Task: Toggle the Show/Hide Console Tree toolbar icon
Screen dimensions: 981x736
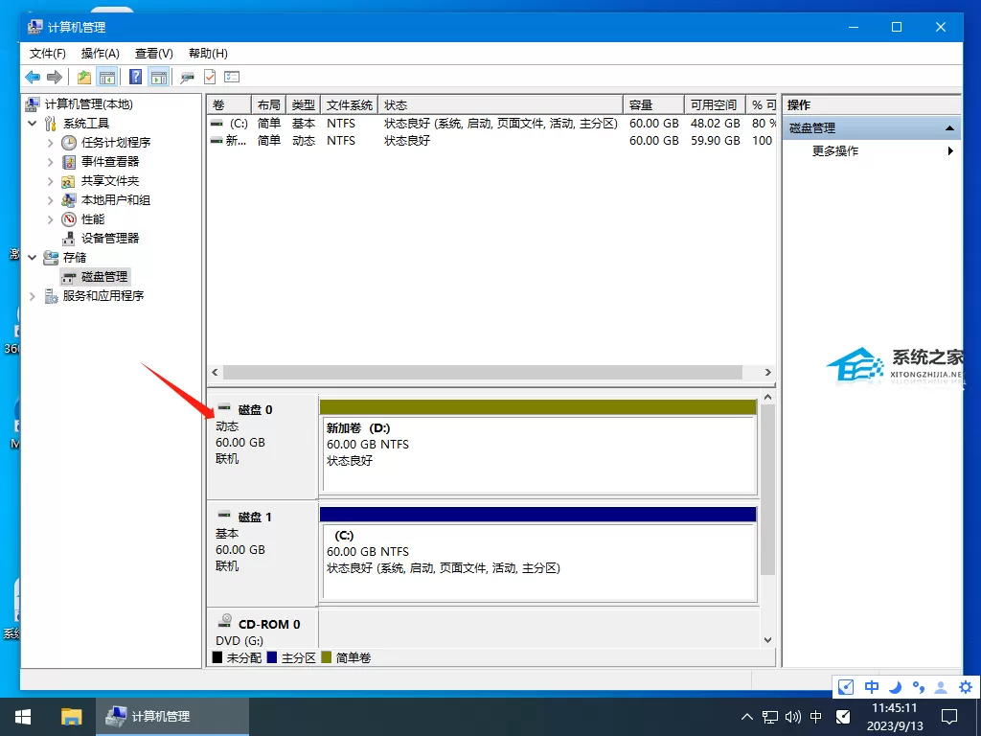Action: (107, 77)
